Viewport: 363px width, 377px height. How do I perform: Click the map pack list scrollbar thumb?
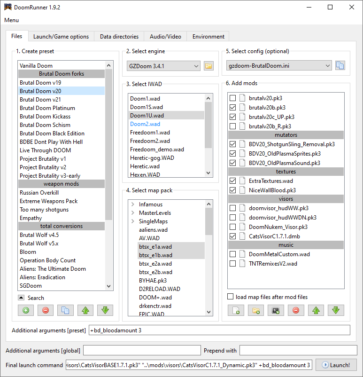tap(209, 221)
